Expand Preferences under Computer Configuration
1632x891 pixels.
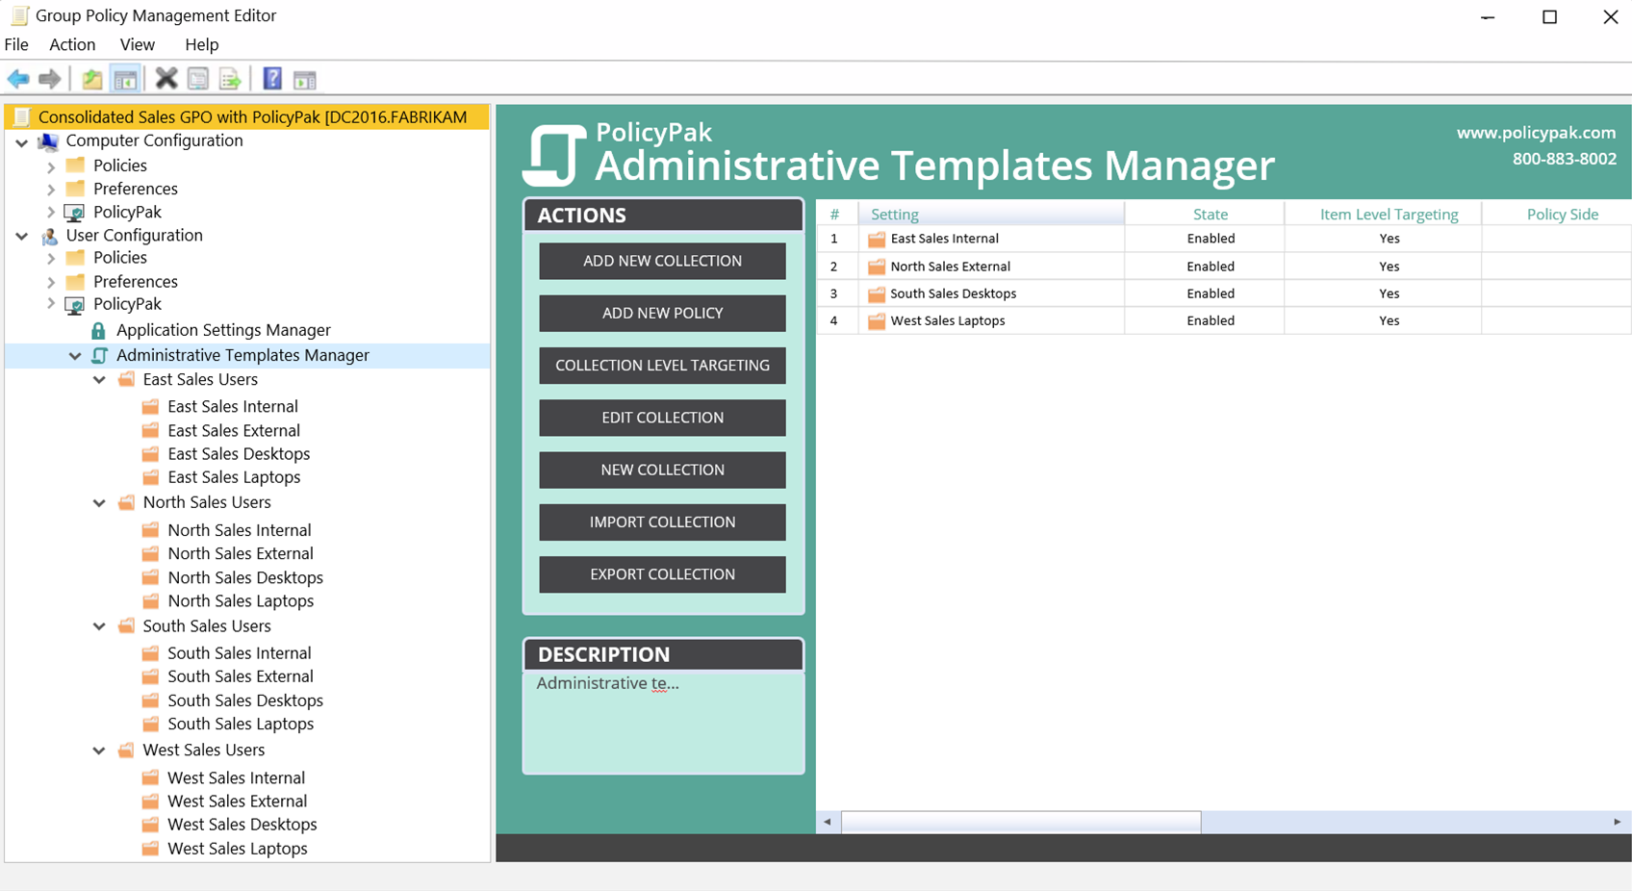[51, 190]
